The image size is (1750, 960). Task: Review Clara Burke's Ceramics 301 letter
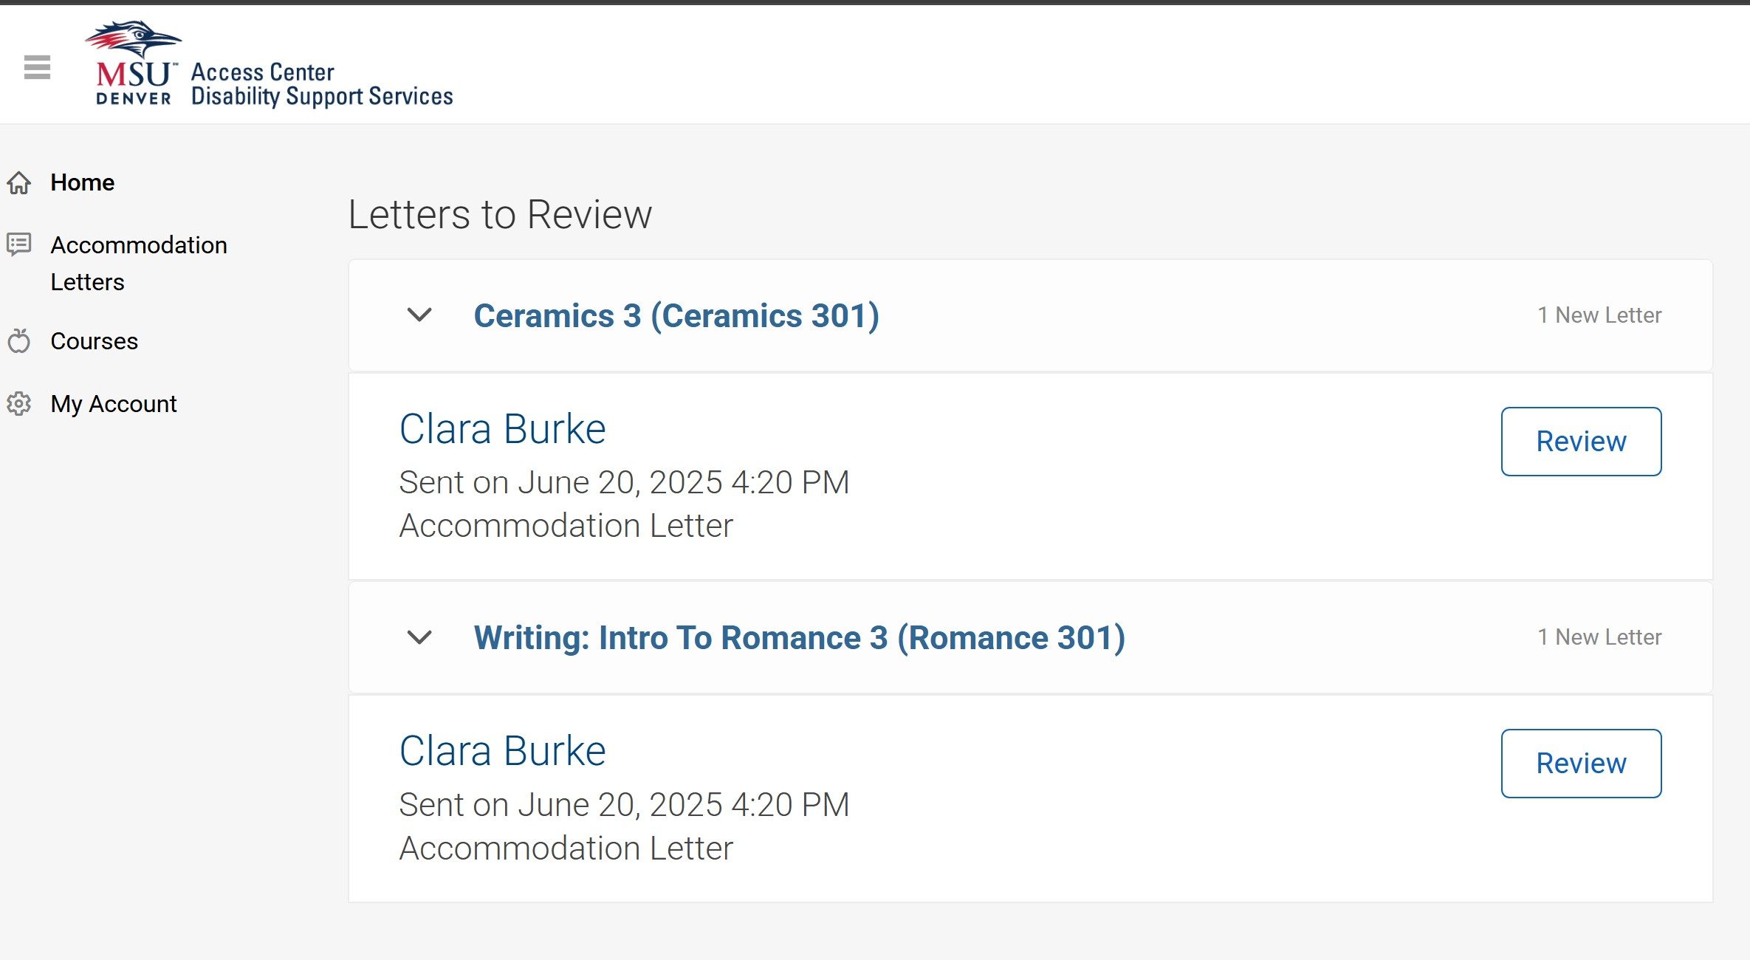1581,442
